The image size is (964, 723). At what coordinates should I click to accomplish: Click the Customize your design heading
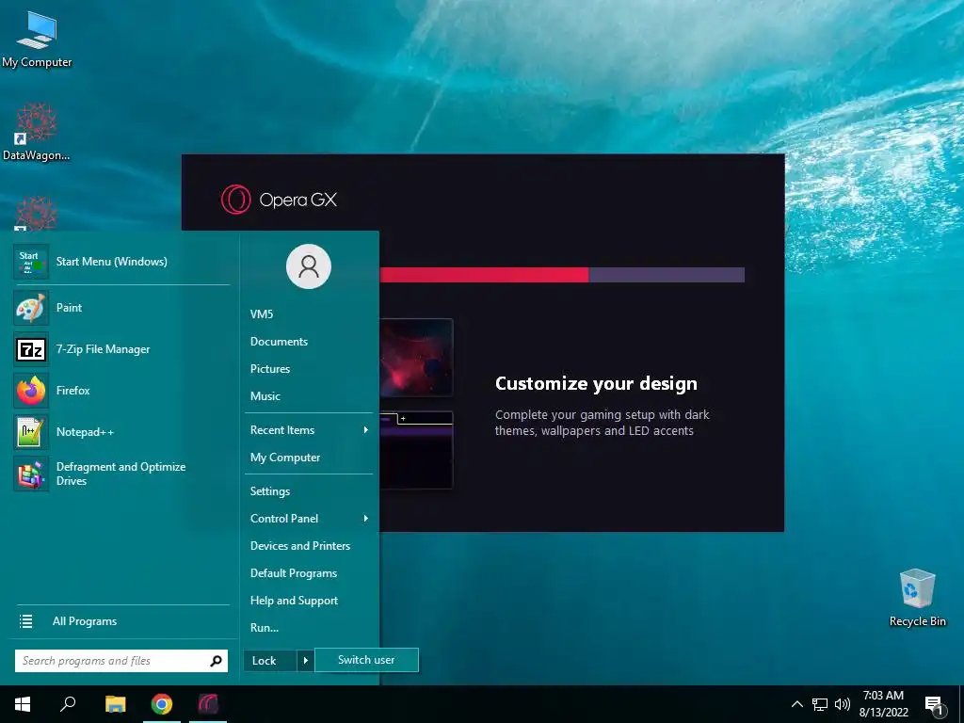(x=596, y=384)
